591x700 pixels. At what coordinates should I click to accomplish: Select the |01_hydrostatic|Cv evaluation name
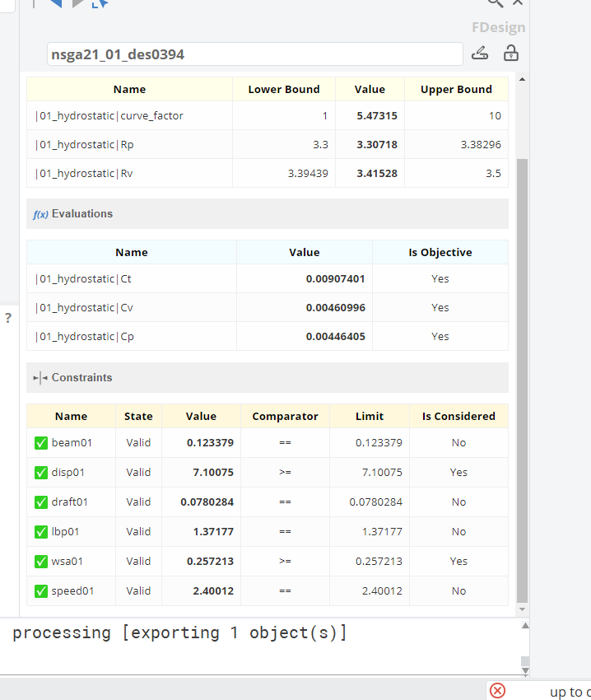pos(83,308)
